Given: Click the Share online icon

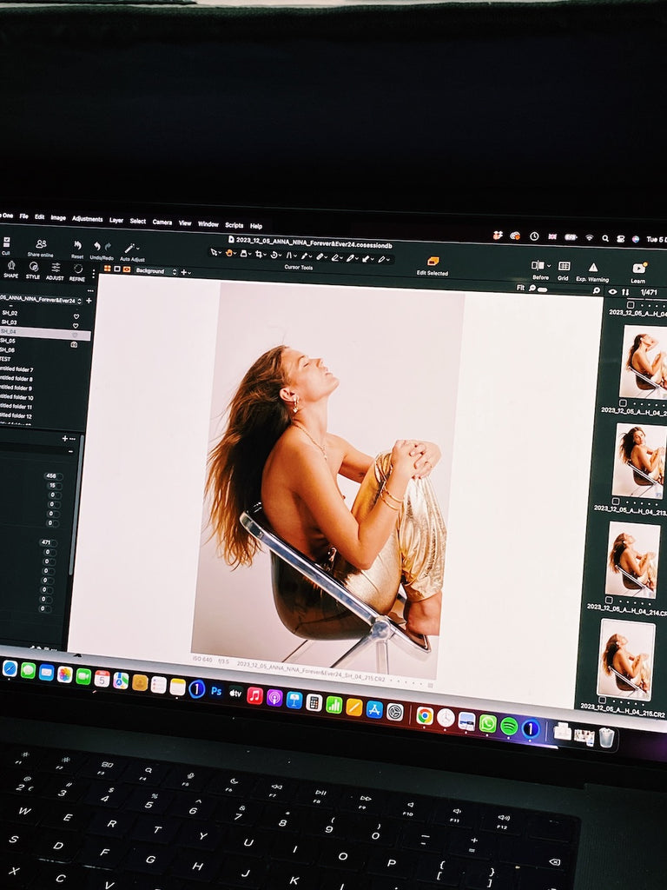Looking at the screenshot, I should [x=41, y=244].
